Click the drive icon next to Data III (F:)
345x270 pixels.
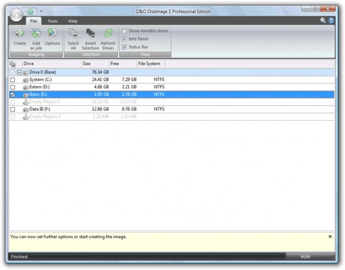[26, 110]
